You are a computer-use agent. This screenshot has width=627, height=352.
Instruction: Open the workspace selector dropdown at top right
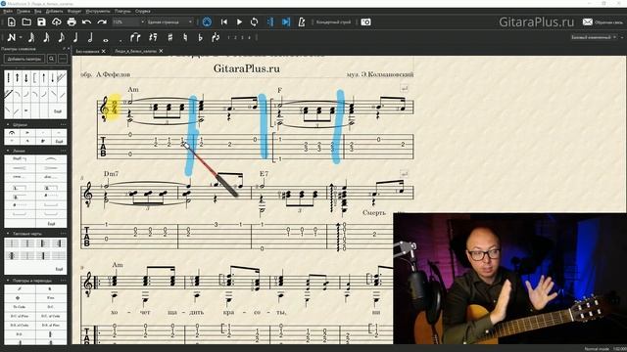coord(594,37)
